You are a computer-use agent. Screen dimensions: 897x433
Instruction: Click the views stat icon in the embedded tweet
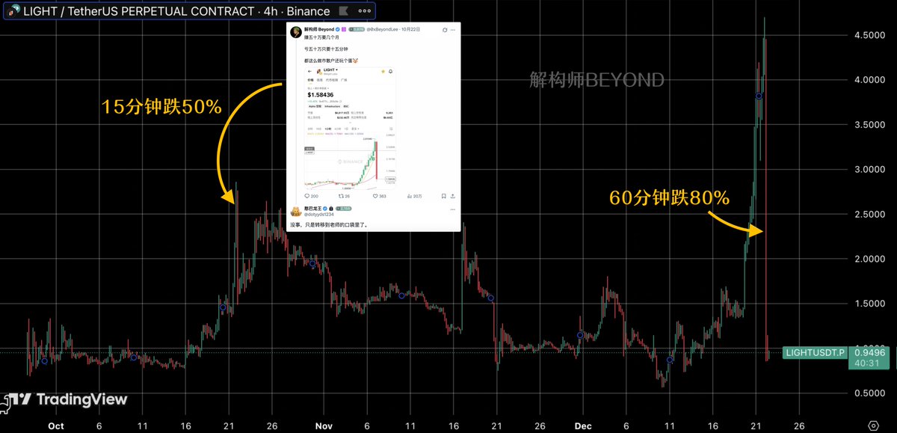point(409,196)
